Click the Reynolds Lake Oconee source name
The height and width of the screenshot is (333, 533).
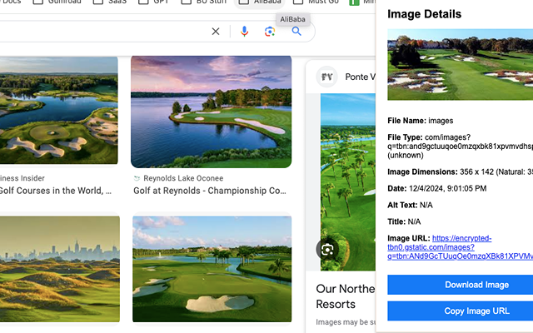coord(183,178)
